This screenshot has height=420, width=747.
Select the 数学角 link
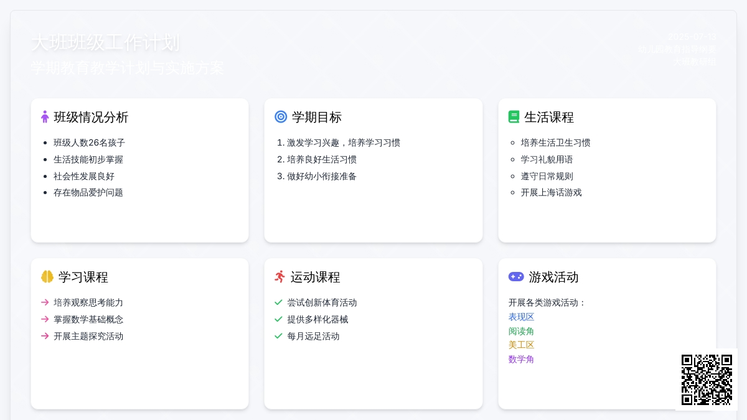(521, 359)
